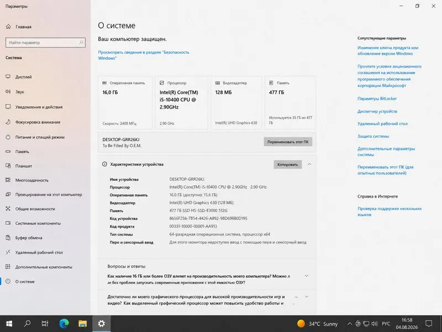
Task: Open the Windows Start button
Action: (x=9, y=324)
